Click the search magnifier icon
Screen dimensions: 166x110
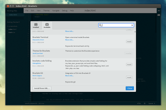click(x=100, y=25)
